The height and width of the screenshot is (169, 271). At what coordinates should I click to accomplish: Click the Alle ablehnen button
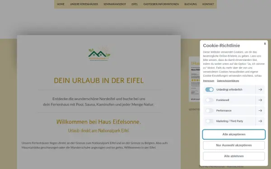[x=234, y=156]
